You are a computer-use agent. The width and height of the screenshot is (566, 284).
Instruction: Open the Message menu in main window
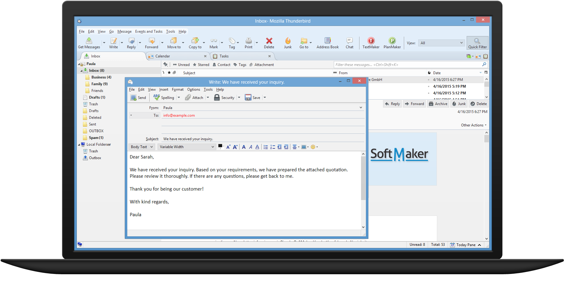(125, 31)
